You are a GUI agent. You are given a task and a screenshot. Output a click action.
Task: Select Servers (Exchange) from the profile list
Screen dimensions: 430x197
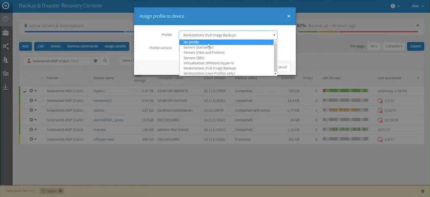198,47
